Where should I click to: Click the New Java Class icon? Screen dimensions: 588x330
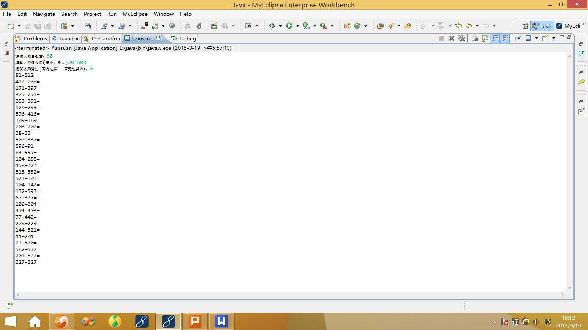[357, 26]
